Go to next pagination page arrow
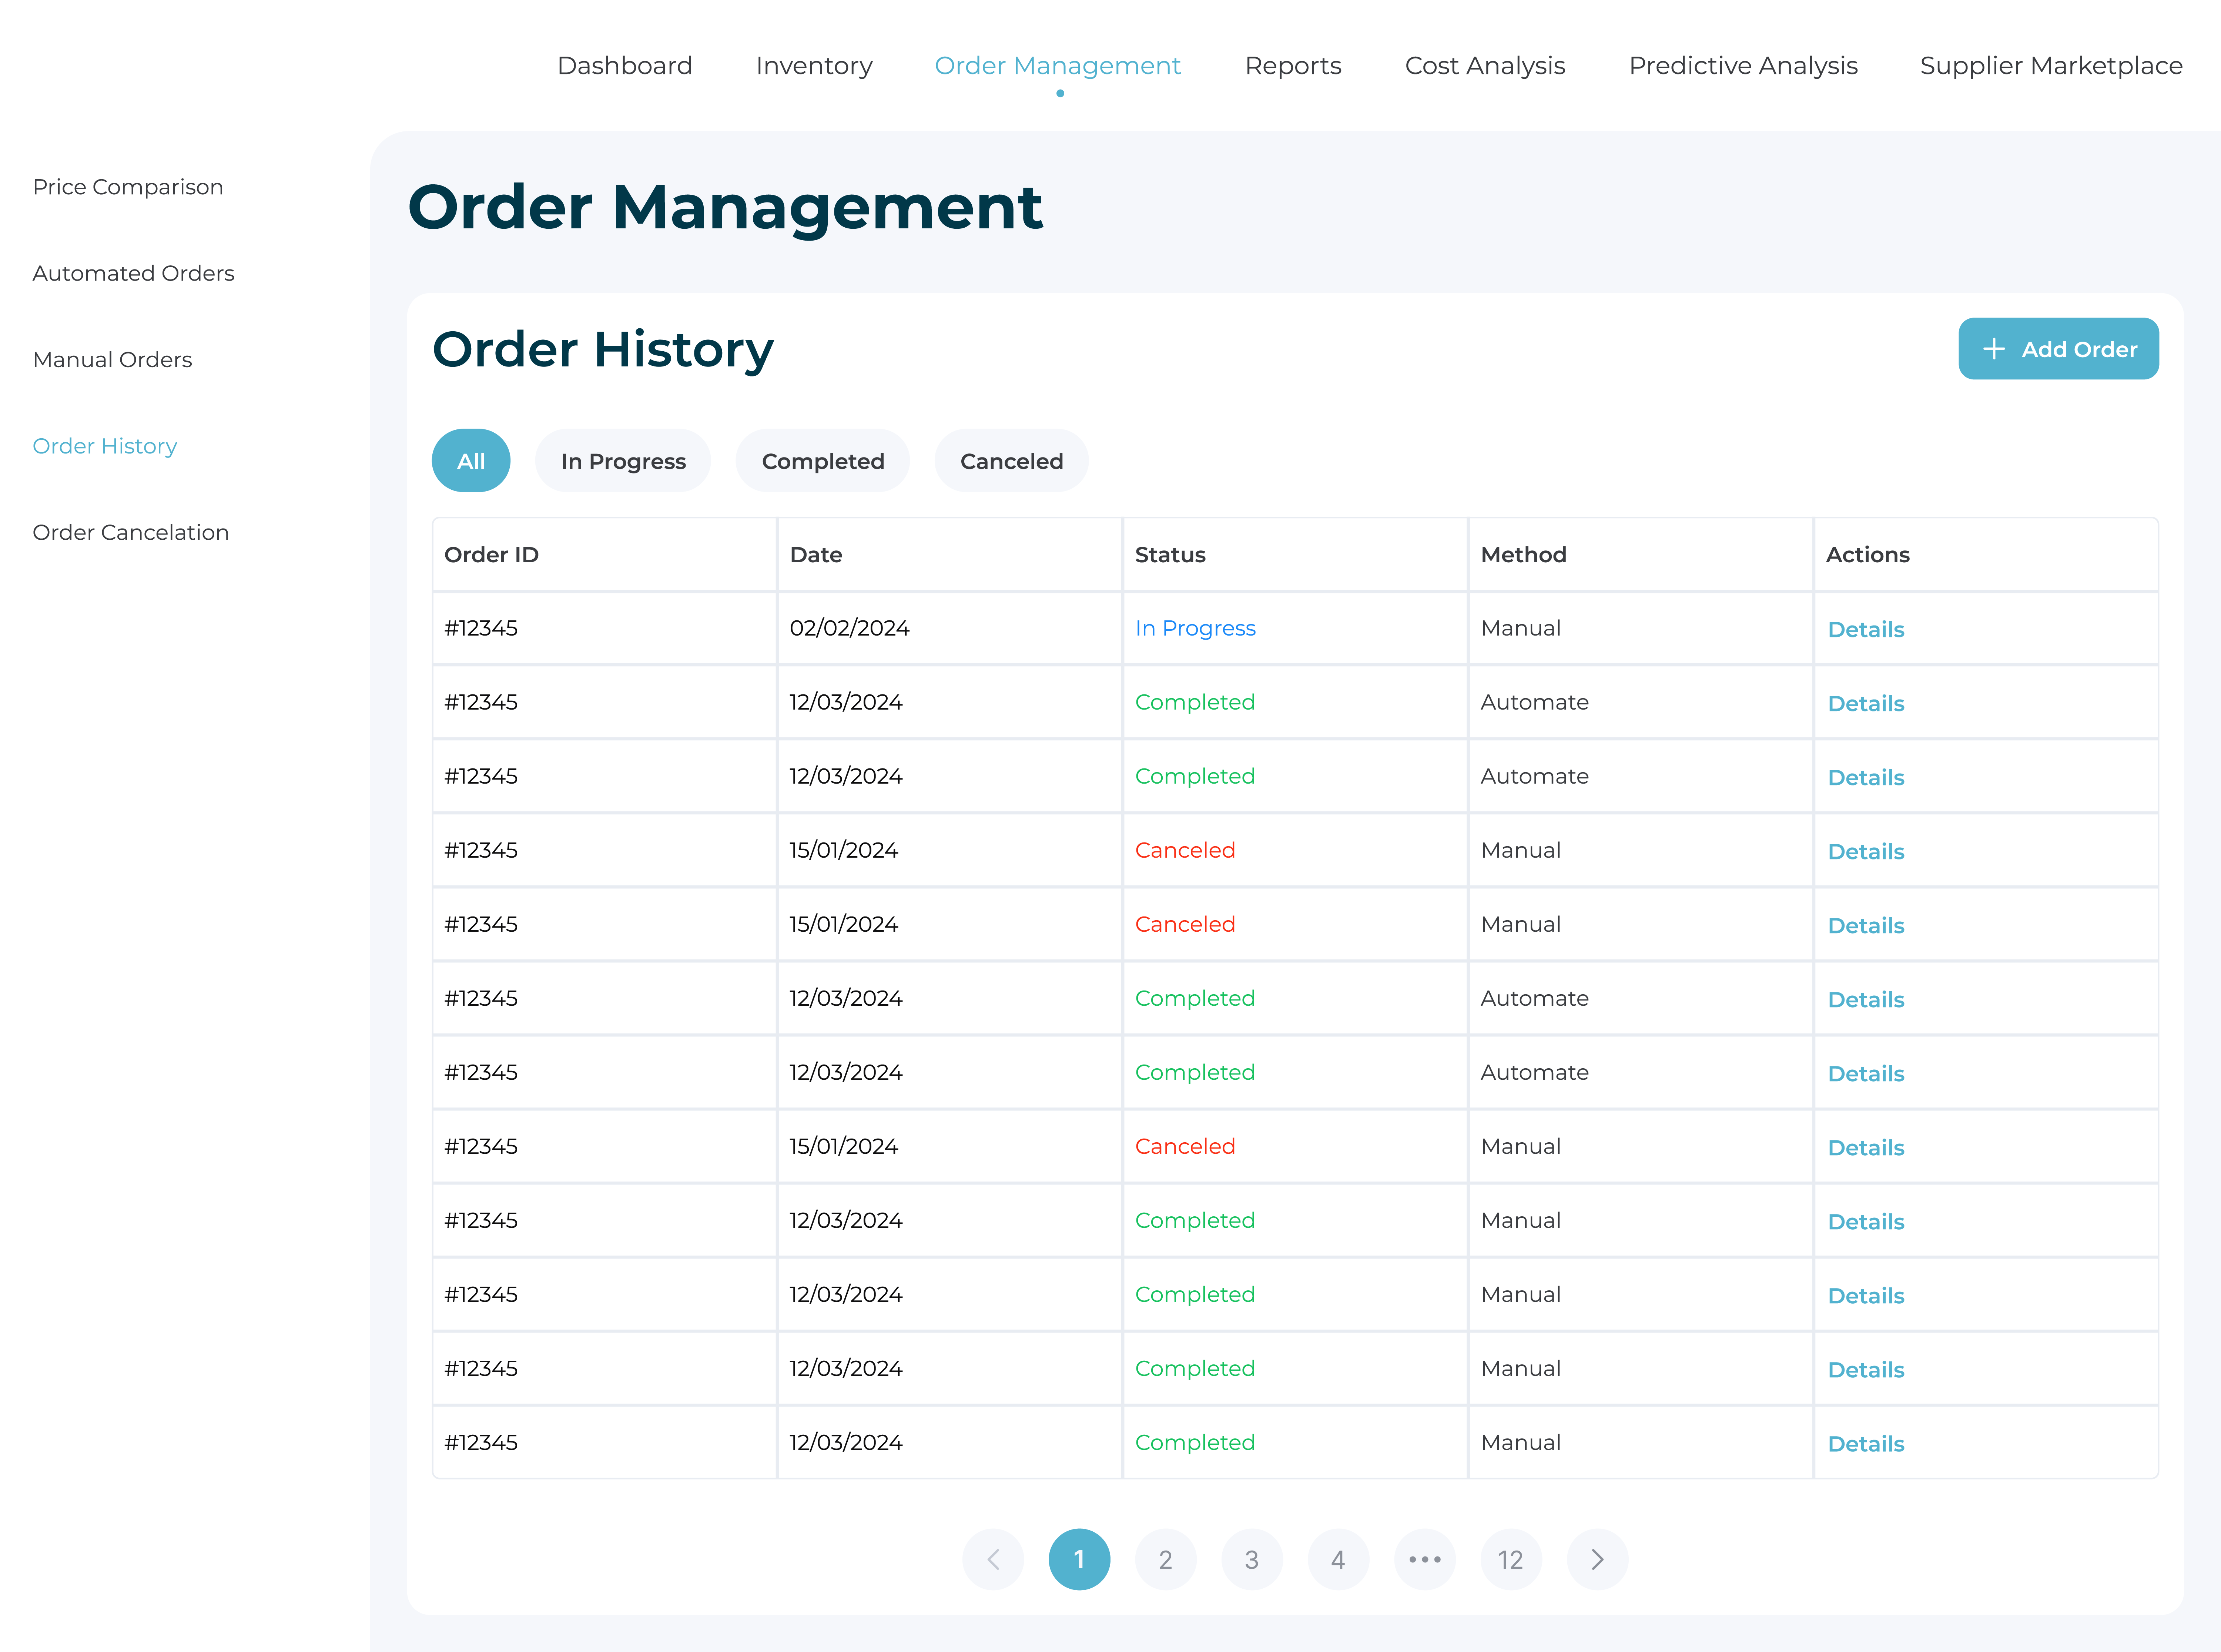This screenshot has height=1652, width=2221. point(1596,1559)
